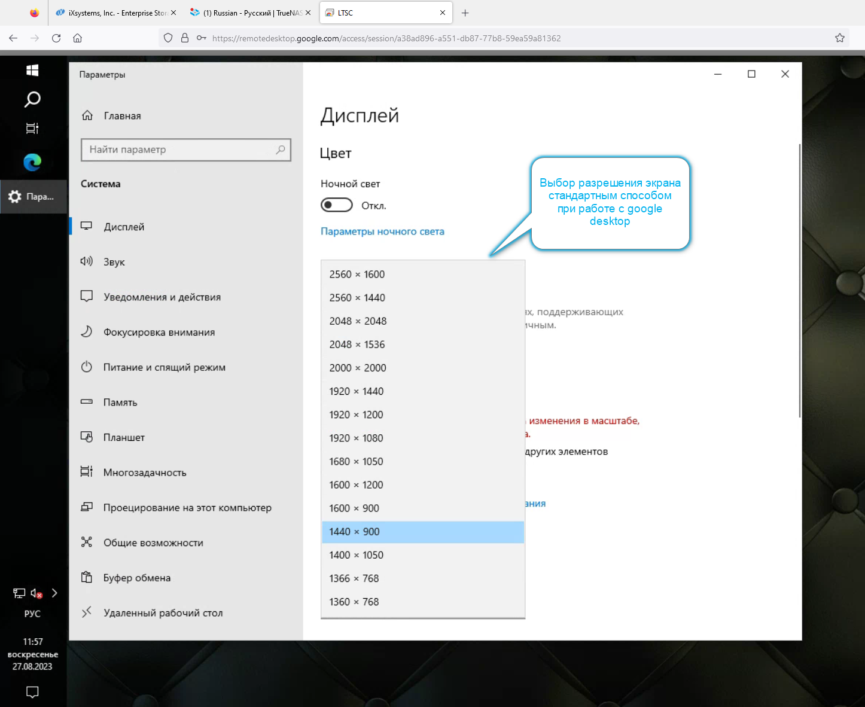865x707 pixels.
Task: Select resolution 1680 × 1050
Action: pos(423,461)
